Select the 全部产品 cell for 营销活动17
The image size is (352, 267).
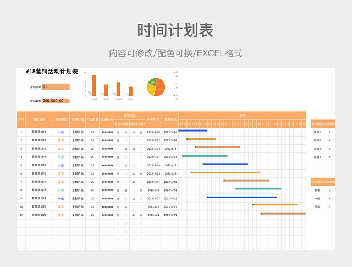pyautogui.click(x=78, y=182)
